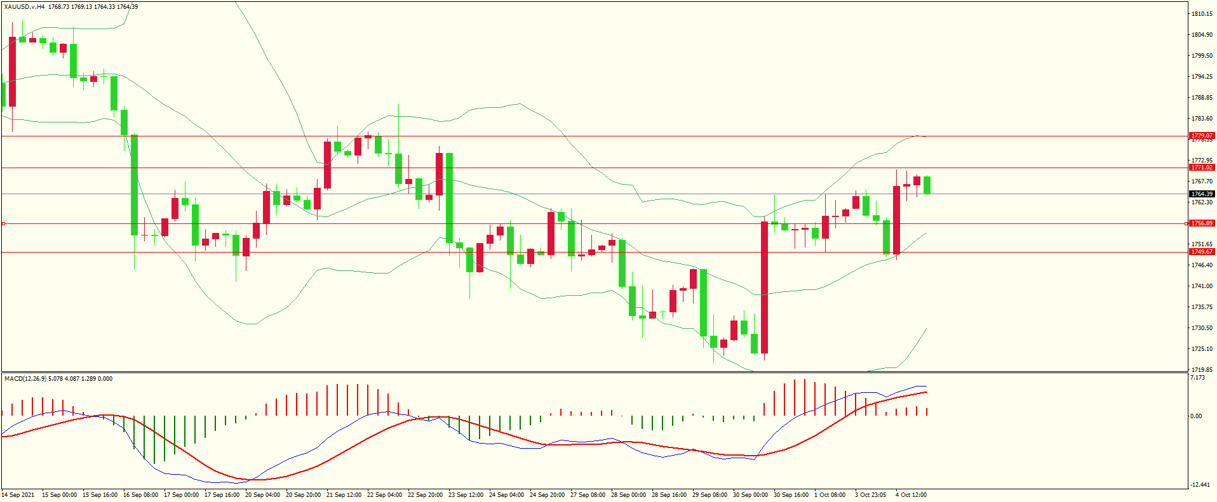Click the 7.173 MACD scale value
Viewport: 1217px width, 502px height.
coord(1198,378)
